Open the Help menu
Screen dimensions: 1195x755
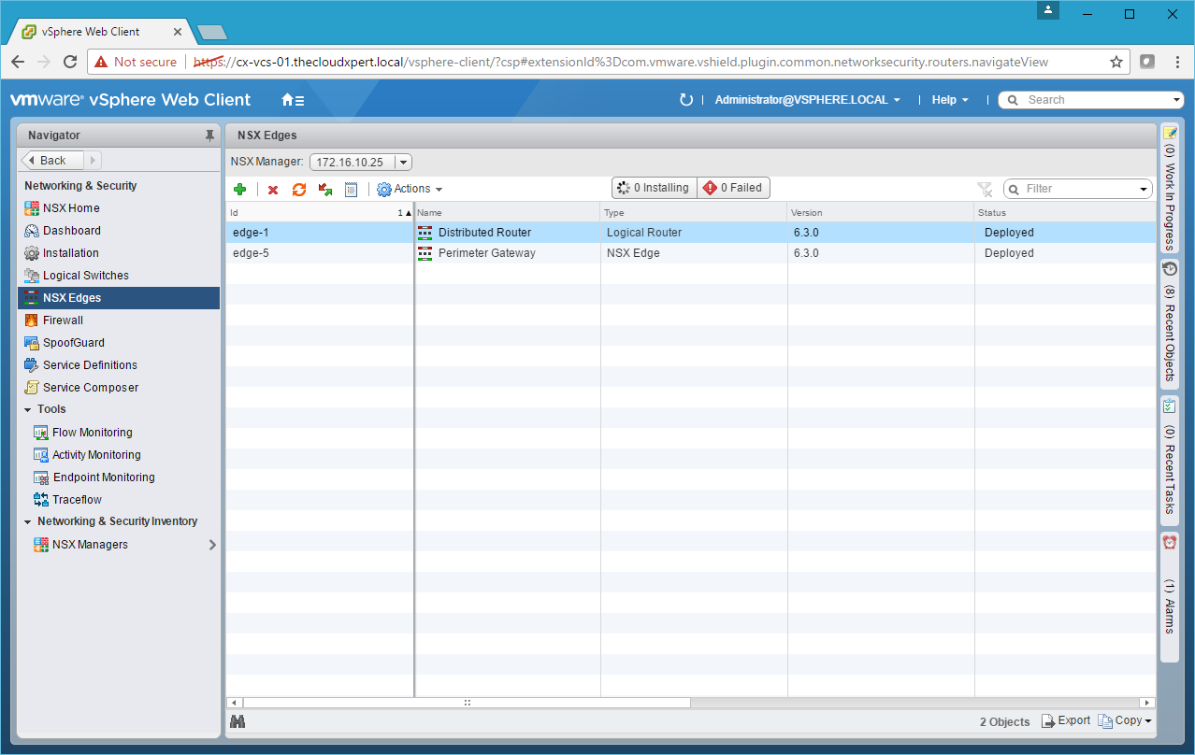[950, 100]
